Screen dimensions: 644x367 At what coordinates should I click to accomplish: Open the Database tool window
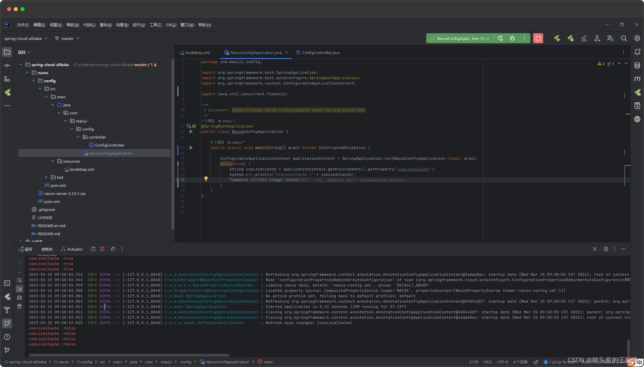click(x=637, y=65)
